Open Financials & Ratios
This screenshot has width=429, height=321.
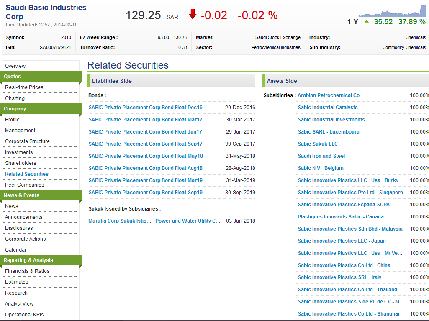click(27, 271)
